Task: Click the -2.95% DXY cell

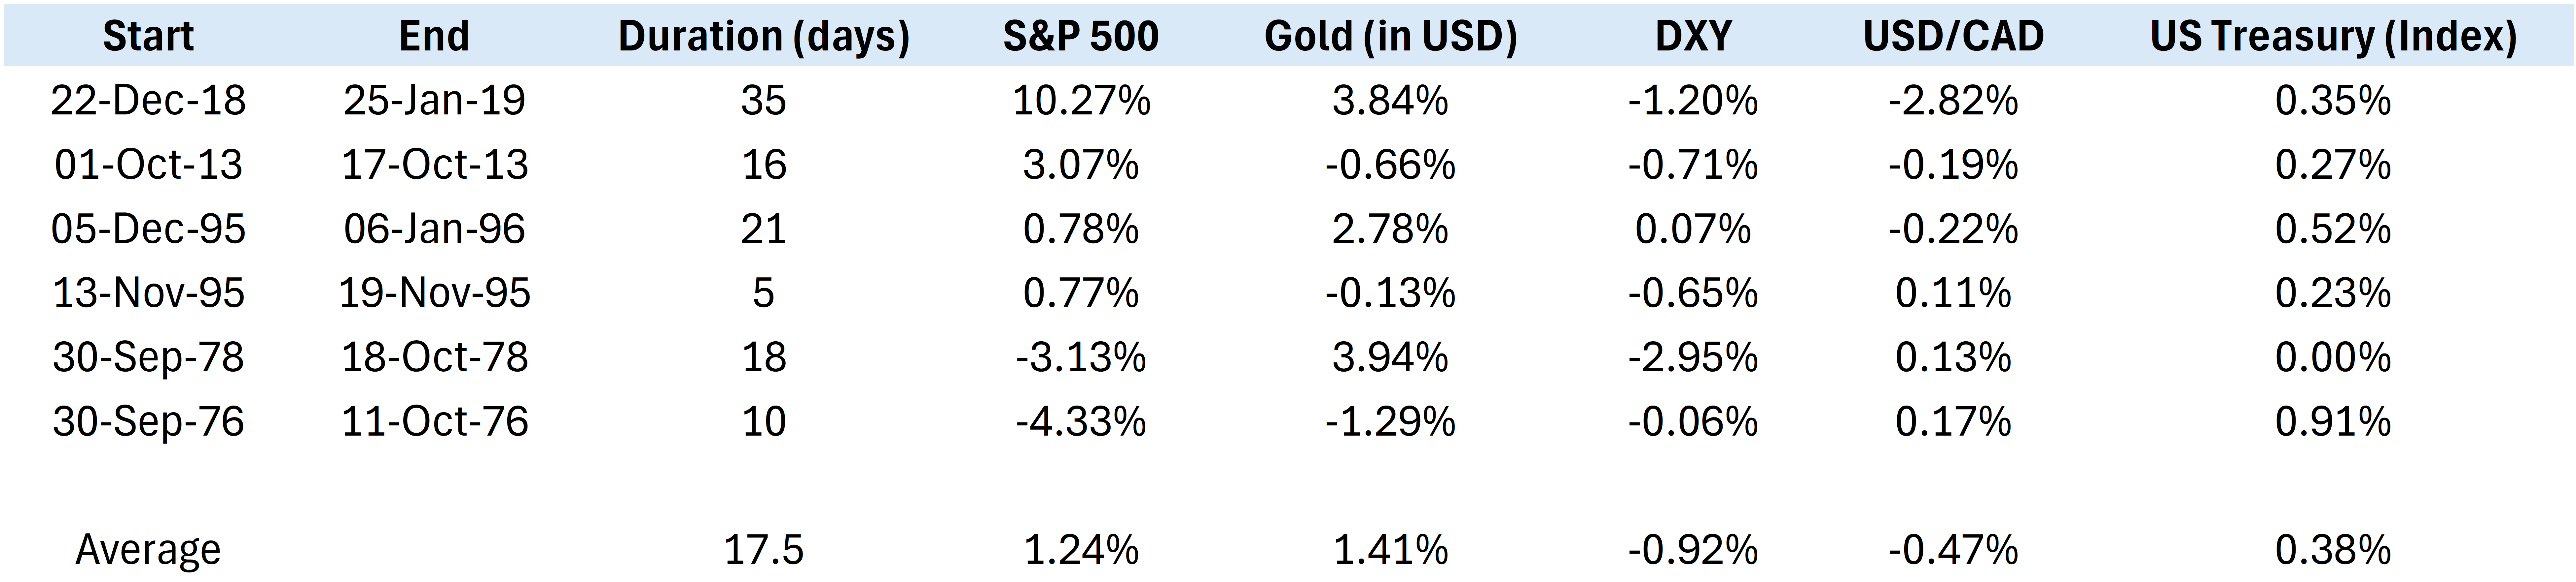Action: pos(1692,357)
